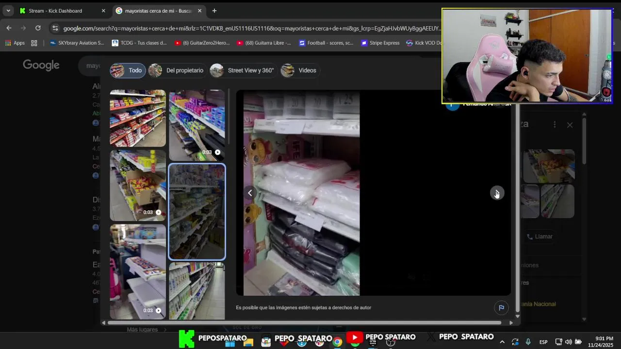Show the next photo with right arrow

click(x=496, y=193)
